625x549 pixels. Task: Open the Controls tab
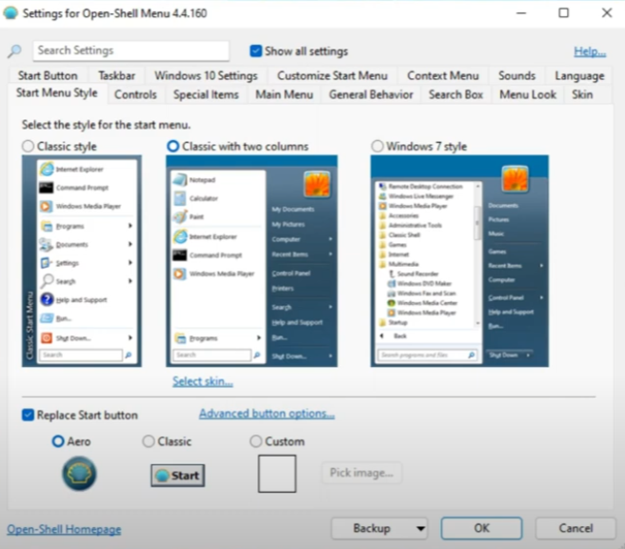click(135, 94)
